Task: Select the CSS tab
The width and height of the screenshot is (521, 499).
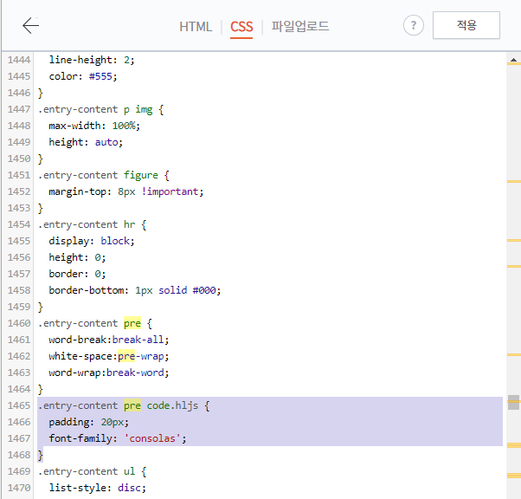Action: click(x=241, y=27)
